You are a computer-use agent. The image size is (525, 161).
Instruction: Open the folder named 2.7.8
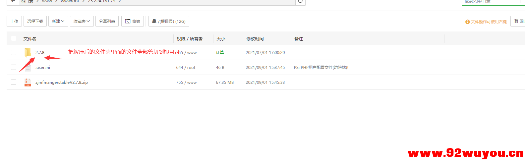pos(40,52)
